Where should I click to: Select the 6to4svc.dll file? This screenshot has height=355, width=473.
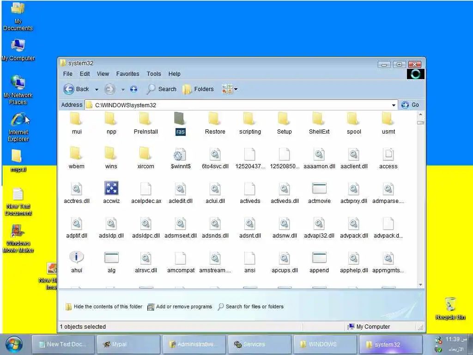(x=215, y=158)
